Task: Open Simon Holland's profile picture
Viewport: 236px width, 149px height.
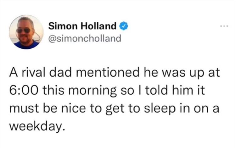Action: click(x=26, y=32)
